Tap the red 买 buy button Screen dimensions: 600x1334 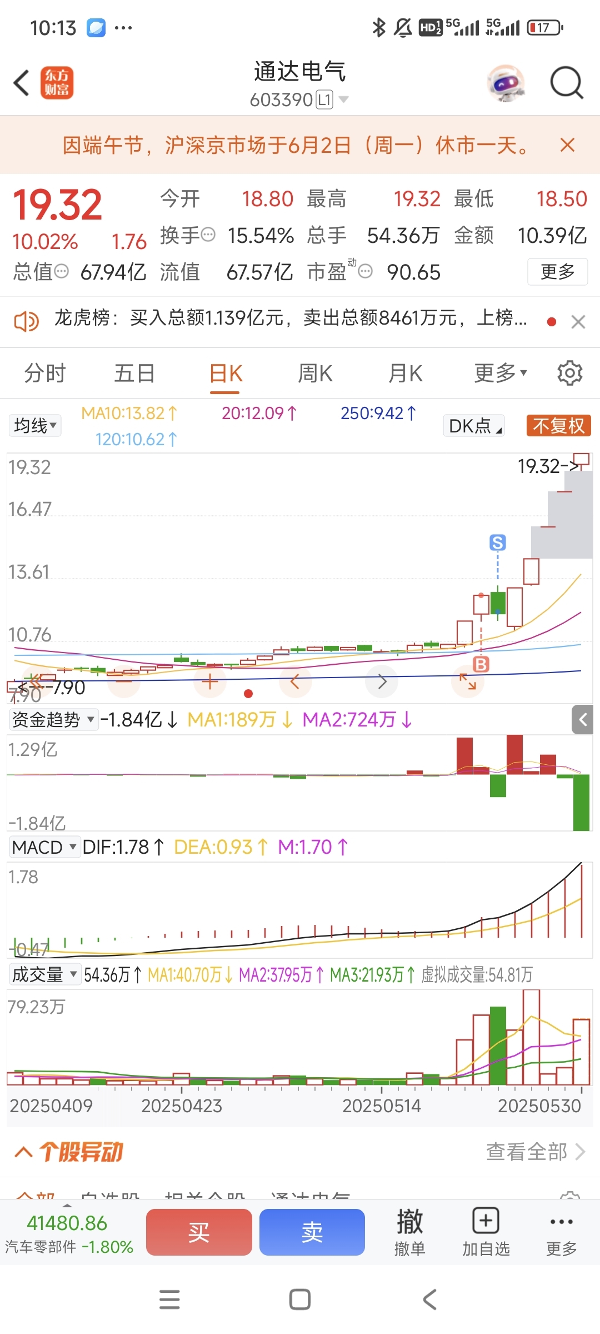coord(199,1232)
